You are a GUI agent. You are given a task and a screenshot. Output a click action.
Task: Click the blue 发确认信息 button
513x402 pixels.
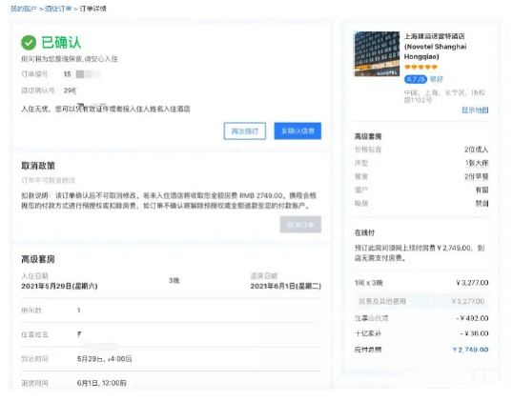point(298,131)
